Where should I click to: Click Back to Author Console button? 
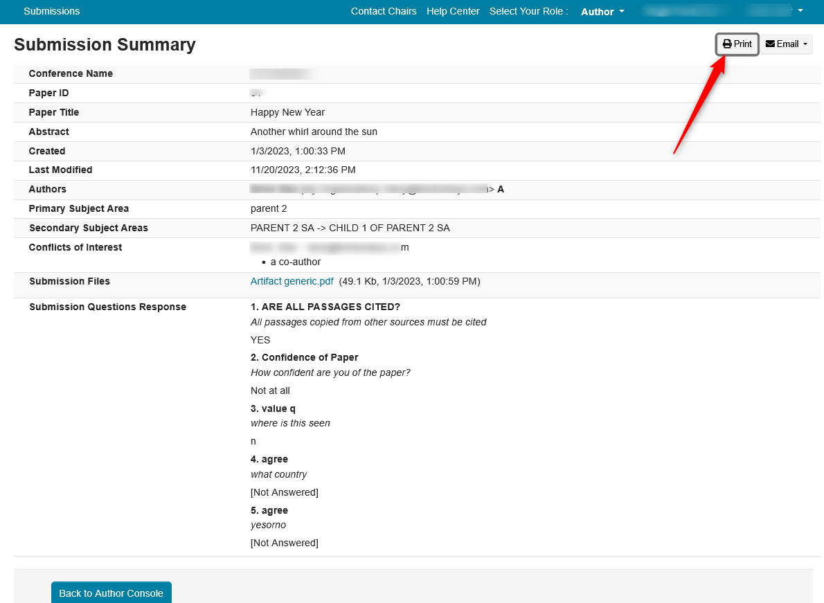(111, 593)
